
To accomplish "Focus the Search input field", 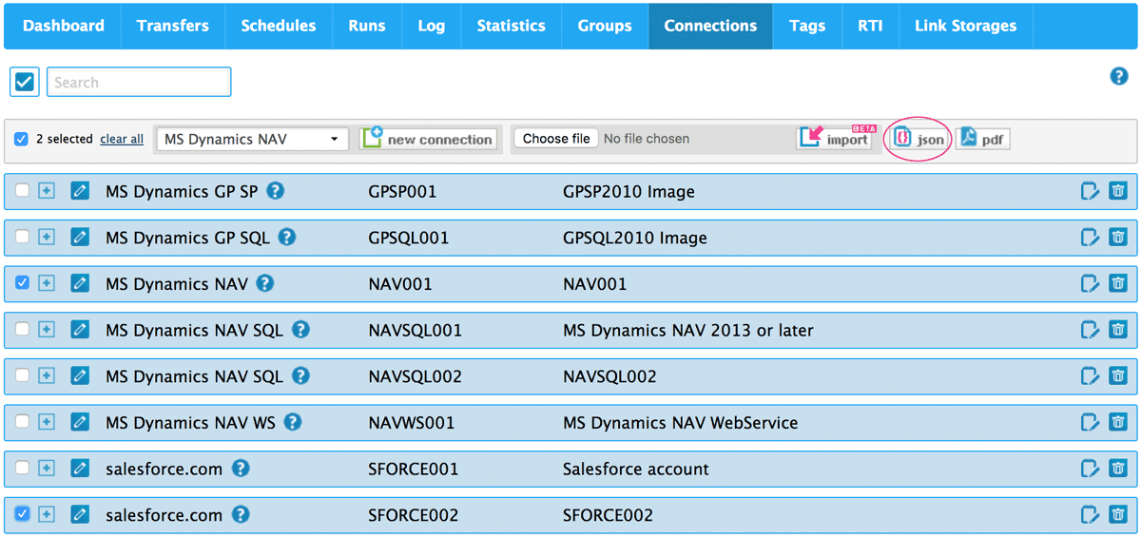I will [x=139, y=82].
